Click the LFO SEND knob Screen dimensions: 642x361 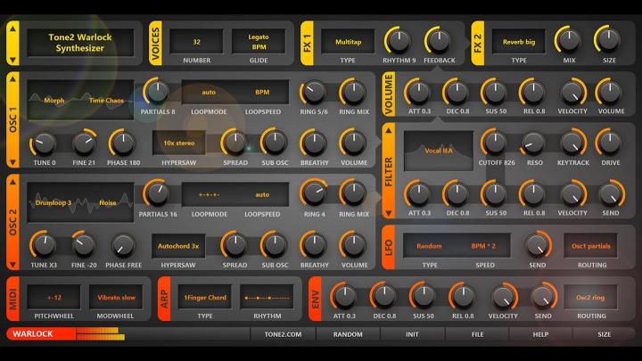click(x=537, y=245)
